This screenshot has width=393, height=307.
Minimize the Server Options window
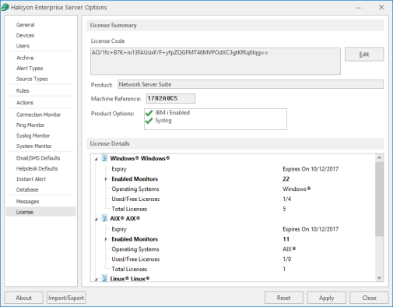[359, 8]
